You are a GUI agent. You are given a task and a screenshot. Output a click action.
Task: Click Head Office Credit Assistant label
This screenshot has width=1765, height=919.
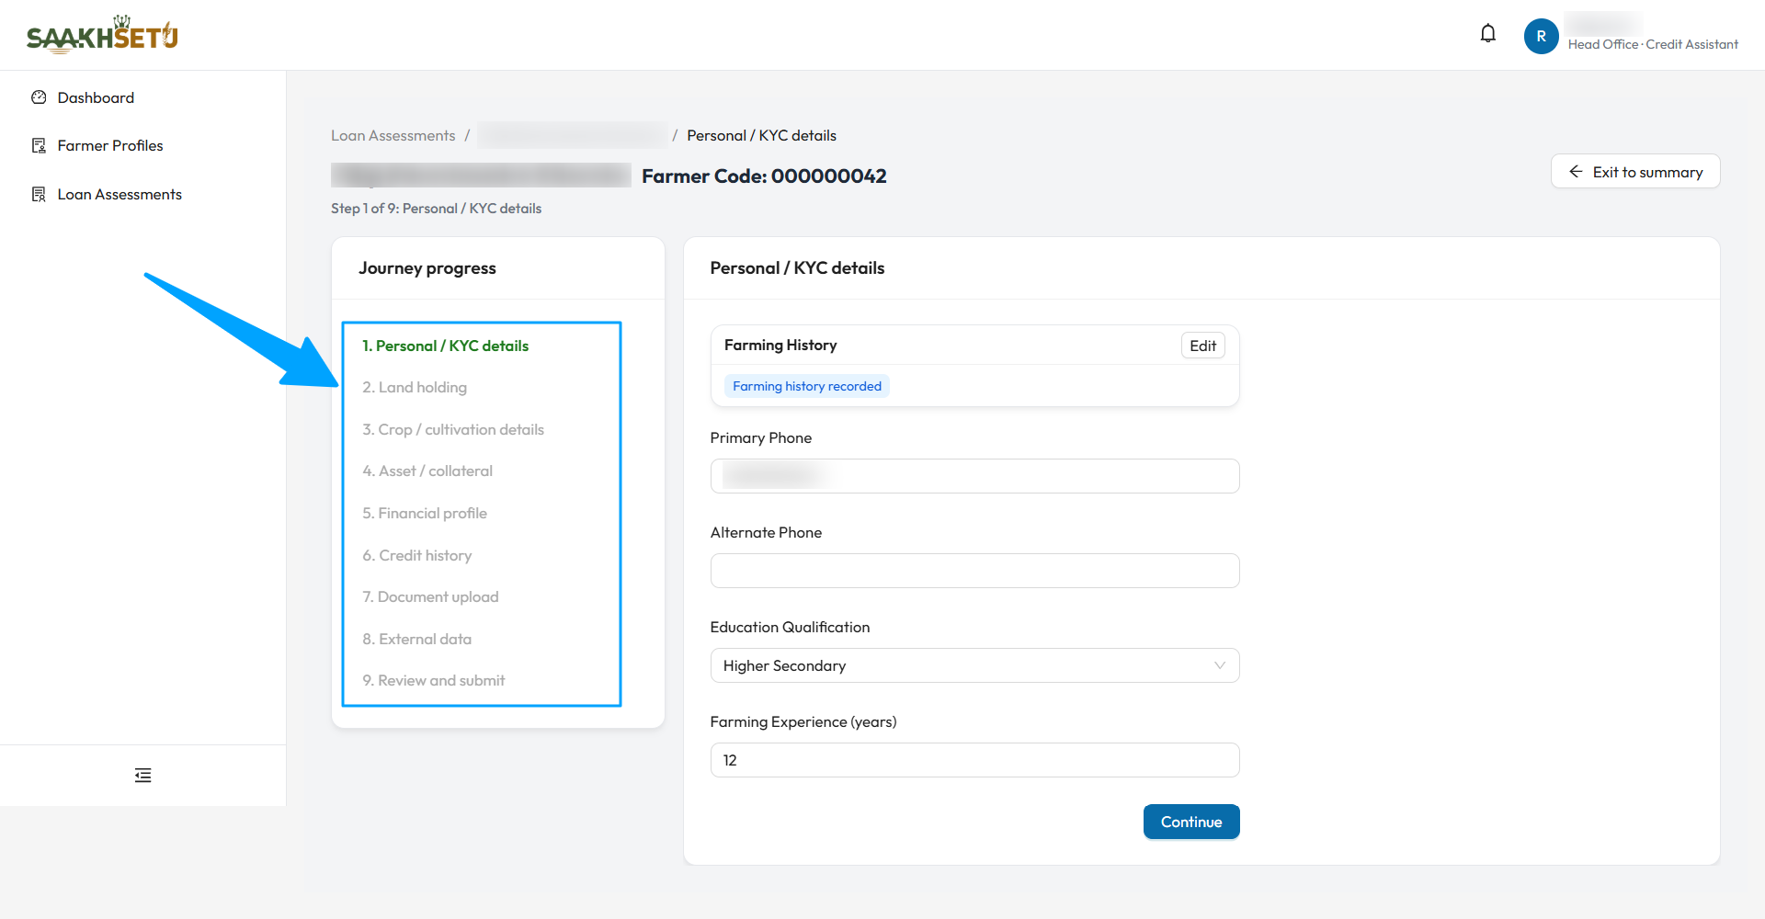tap(1653, 44)
